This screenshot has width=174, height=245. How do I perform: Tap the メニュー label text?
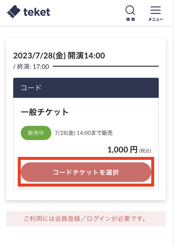(156, 19)
